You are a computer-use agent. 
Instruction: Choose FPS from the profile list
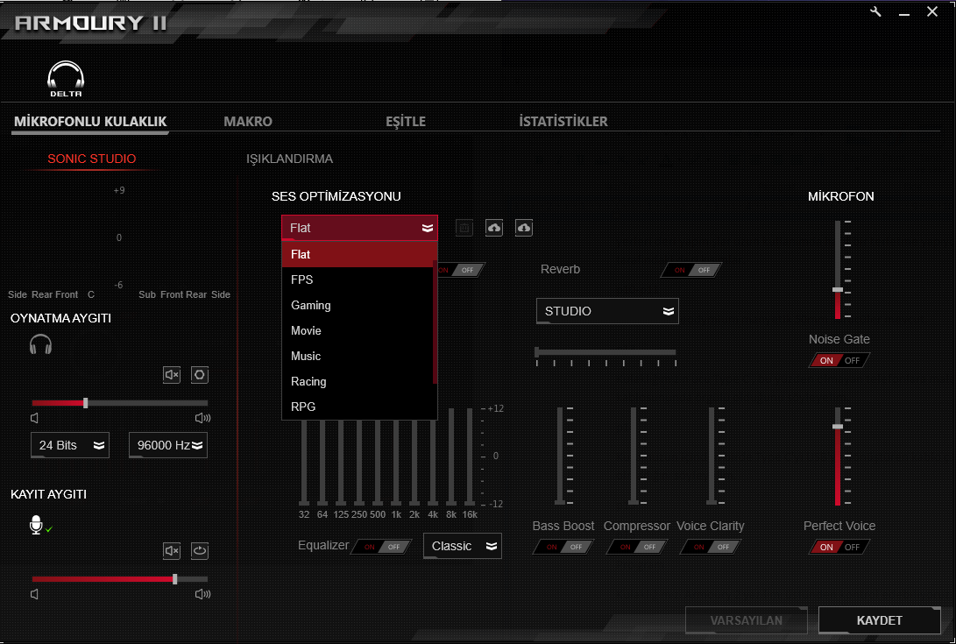(358, 280)
